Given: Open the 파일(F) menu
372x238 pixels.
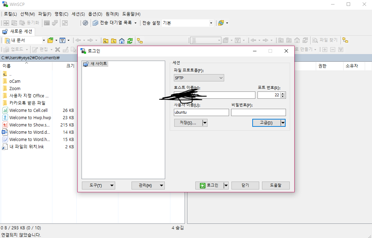Looking at the screenshot, I should 45,14.
